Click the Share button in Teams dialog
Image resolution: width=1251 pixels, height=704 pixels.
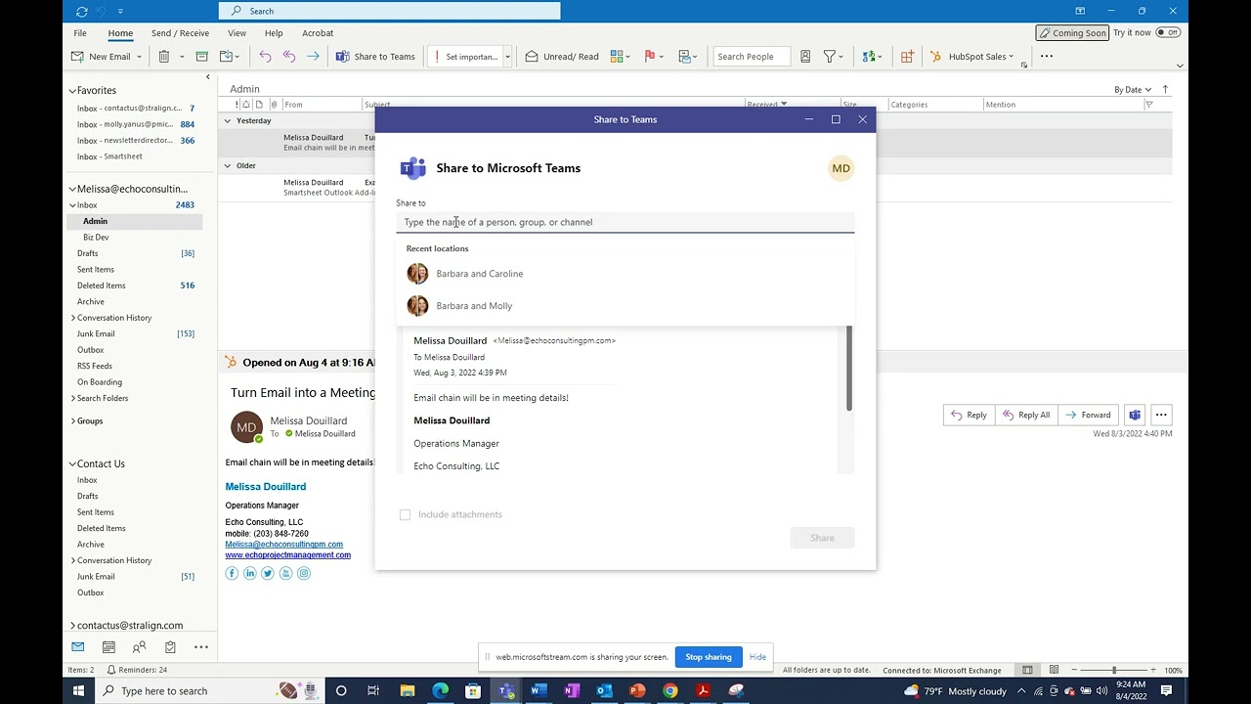coord(822,538)
